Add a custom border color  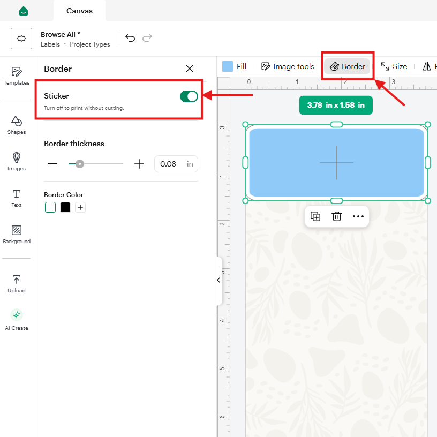pos(80,207)
